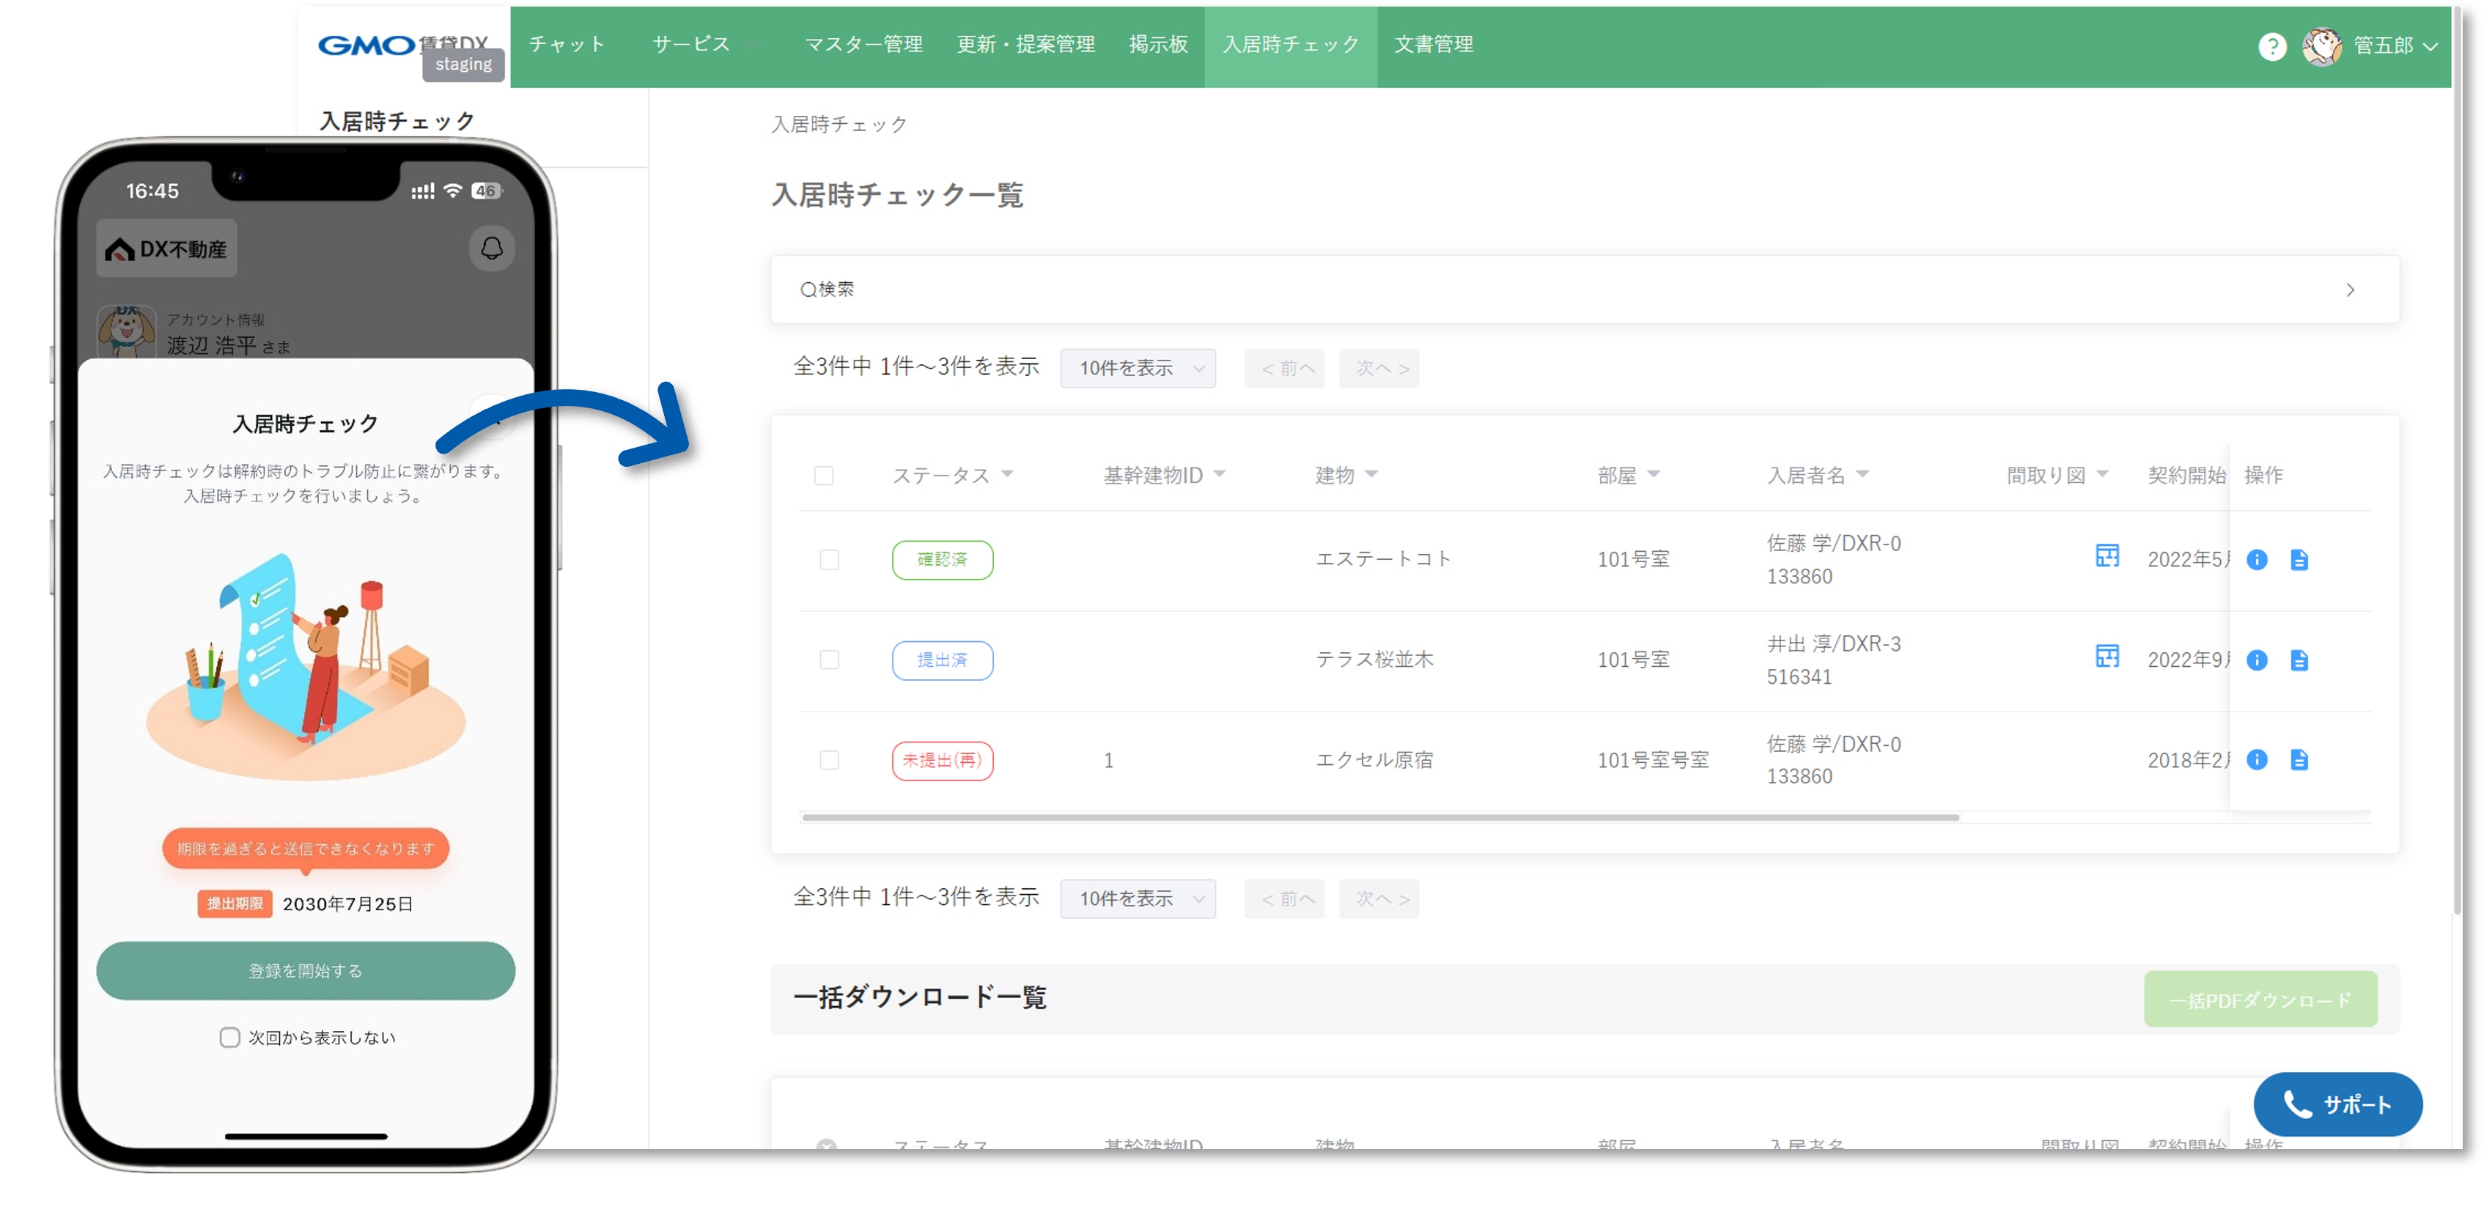This screenshot has height=1226, width=2484.
Task: Open the top 10件を表示 dropdown
Action: click(1138, 368)
